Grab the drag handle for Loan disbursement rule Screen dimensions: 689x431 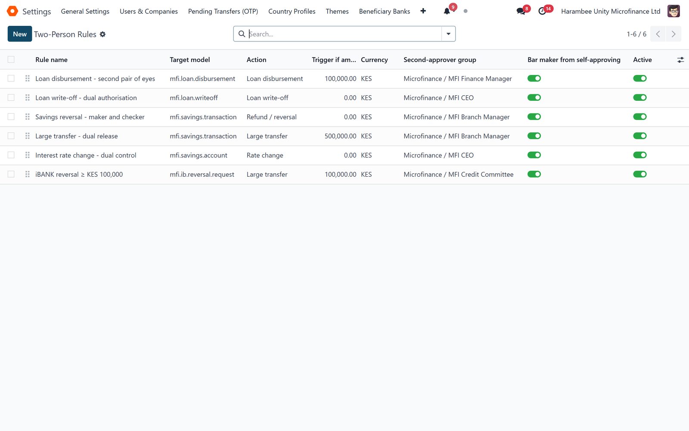click(28, 78)
